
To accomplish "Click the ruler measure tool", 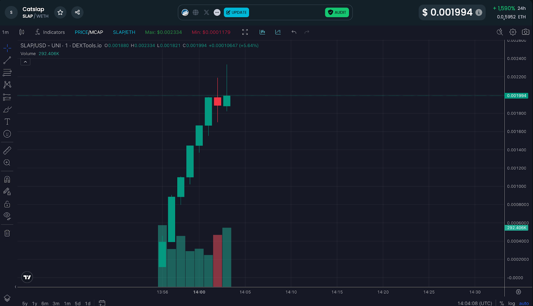I will pyautogui.click(x=7, y=150).
